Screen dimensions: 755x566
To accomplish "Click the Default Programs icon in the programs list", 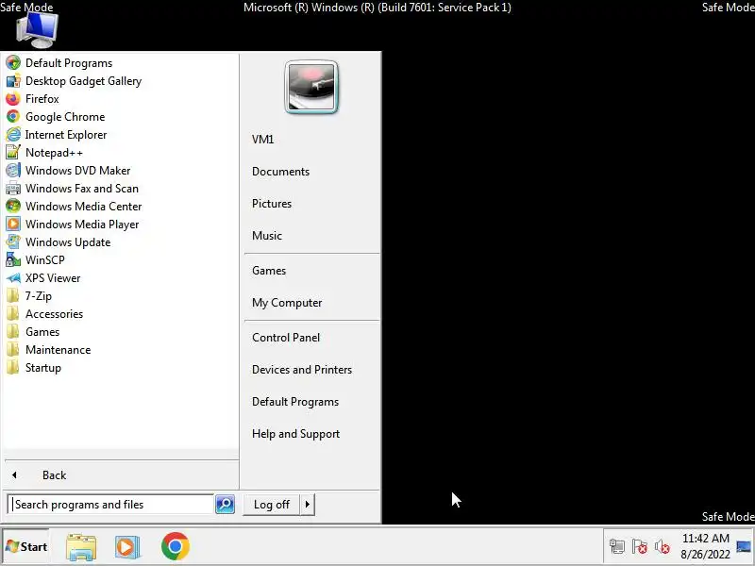I will pos(13,63).
